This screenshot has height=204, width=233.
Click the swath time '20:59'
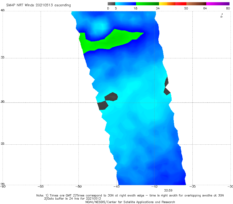click(168, 191)
